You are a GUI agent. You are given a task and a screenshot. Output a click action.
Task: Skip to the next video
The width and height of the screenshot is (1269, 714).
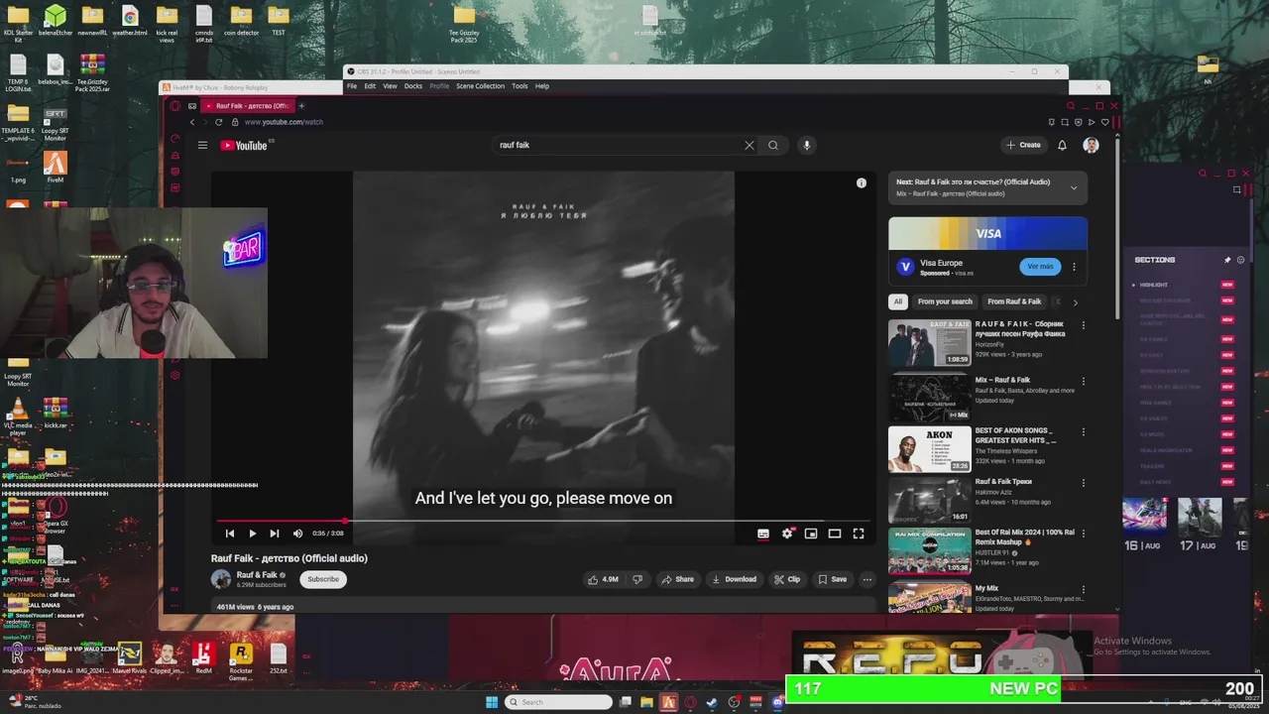point(275,534)
